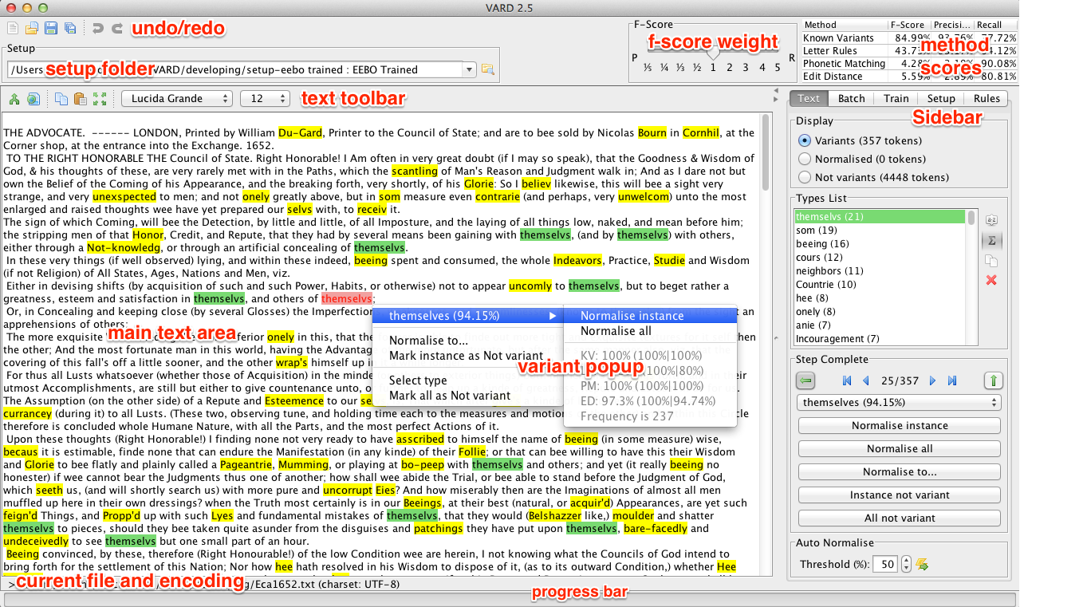Select the Normalised (0 tokens) radio button
The height and width of the screenshot is (607, 1087).
805,159
